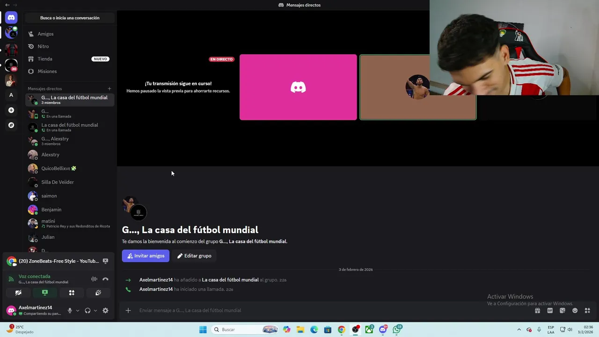Open user settings gear
Screen dimensions: 599x337
click(x=105, y=310)
